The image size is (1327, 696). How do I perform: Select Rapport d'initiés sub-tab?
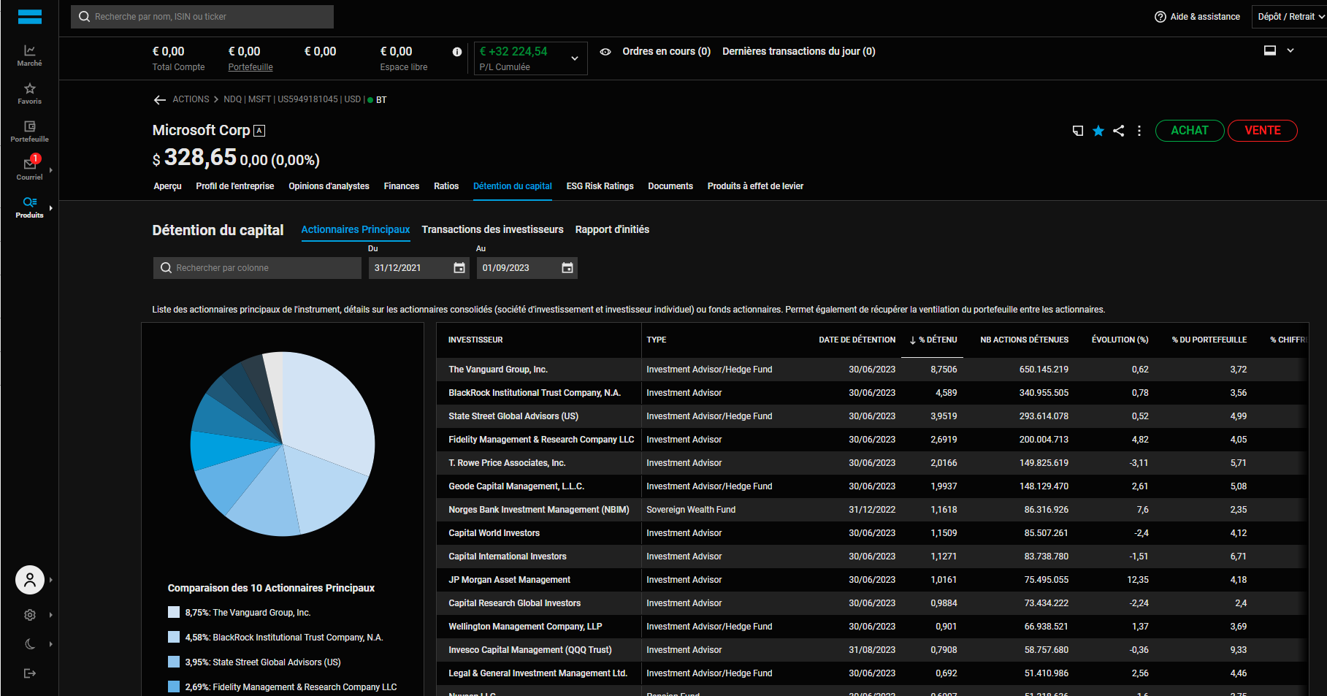click(612, 229)
